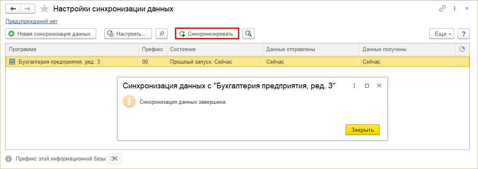Viewport: 478px width, 169px height.
Task: Click the yellow Закрыть button
Action: [x=363, y=130]
